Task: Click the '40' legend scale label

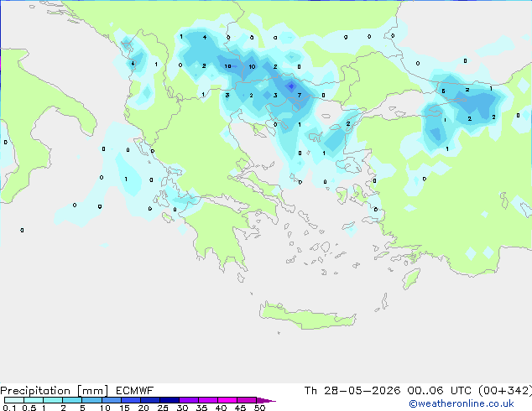Action: point(221,408)
